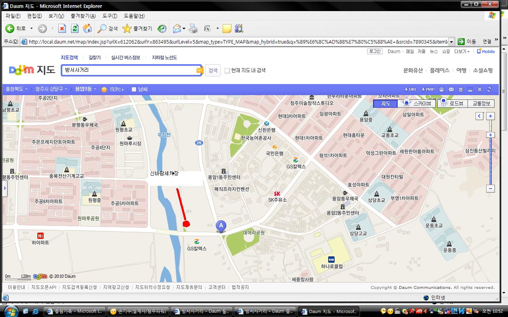
Task: Toggle 교통정보 traffic info layer
Action: (481, 103)
